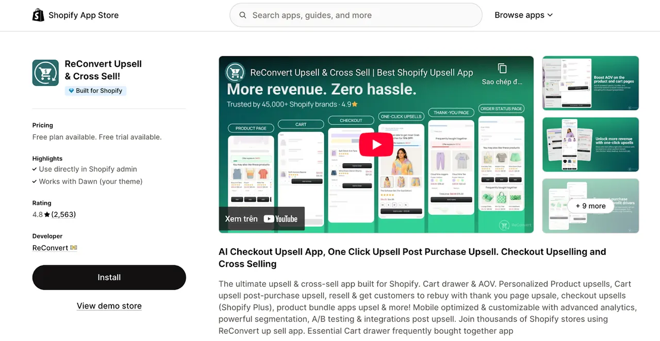Click the Pricing section label
The image size is (660, 341).
[43, 125]
